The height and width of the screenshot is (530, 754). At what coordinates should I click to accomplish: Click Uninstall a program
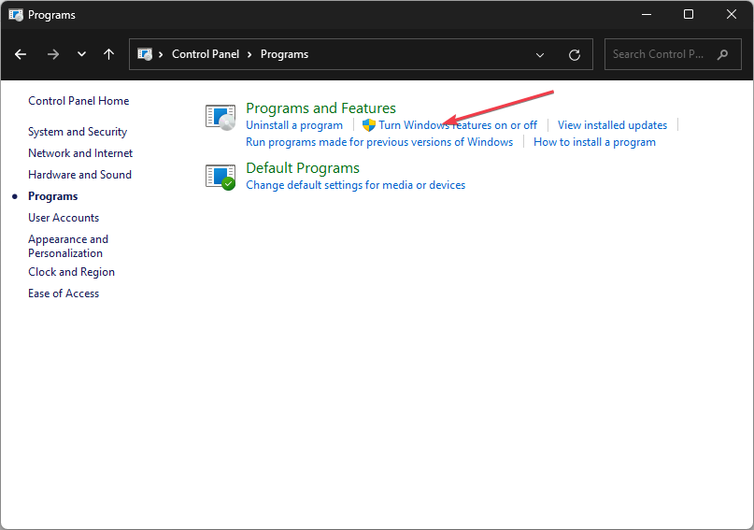(294, 125)
